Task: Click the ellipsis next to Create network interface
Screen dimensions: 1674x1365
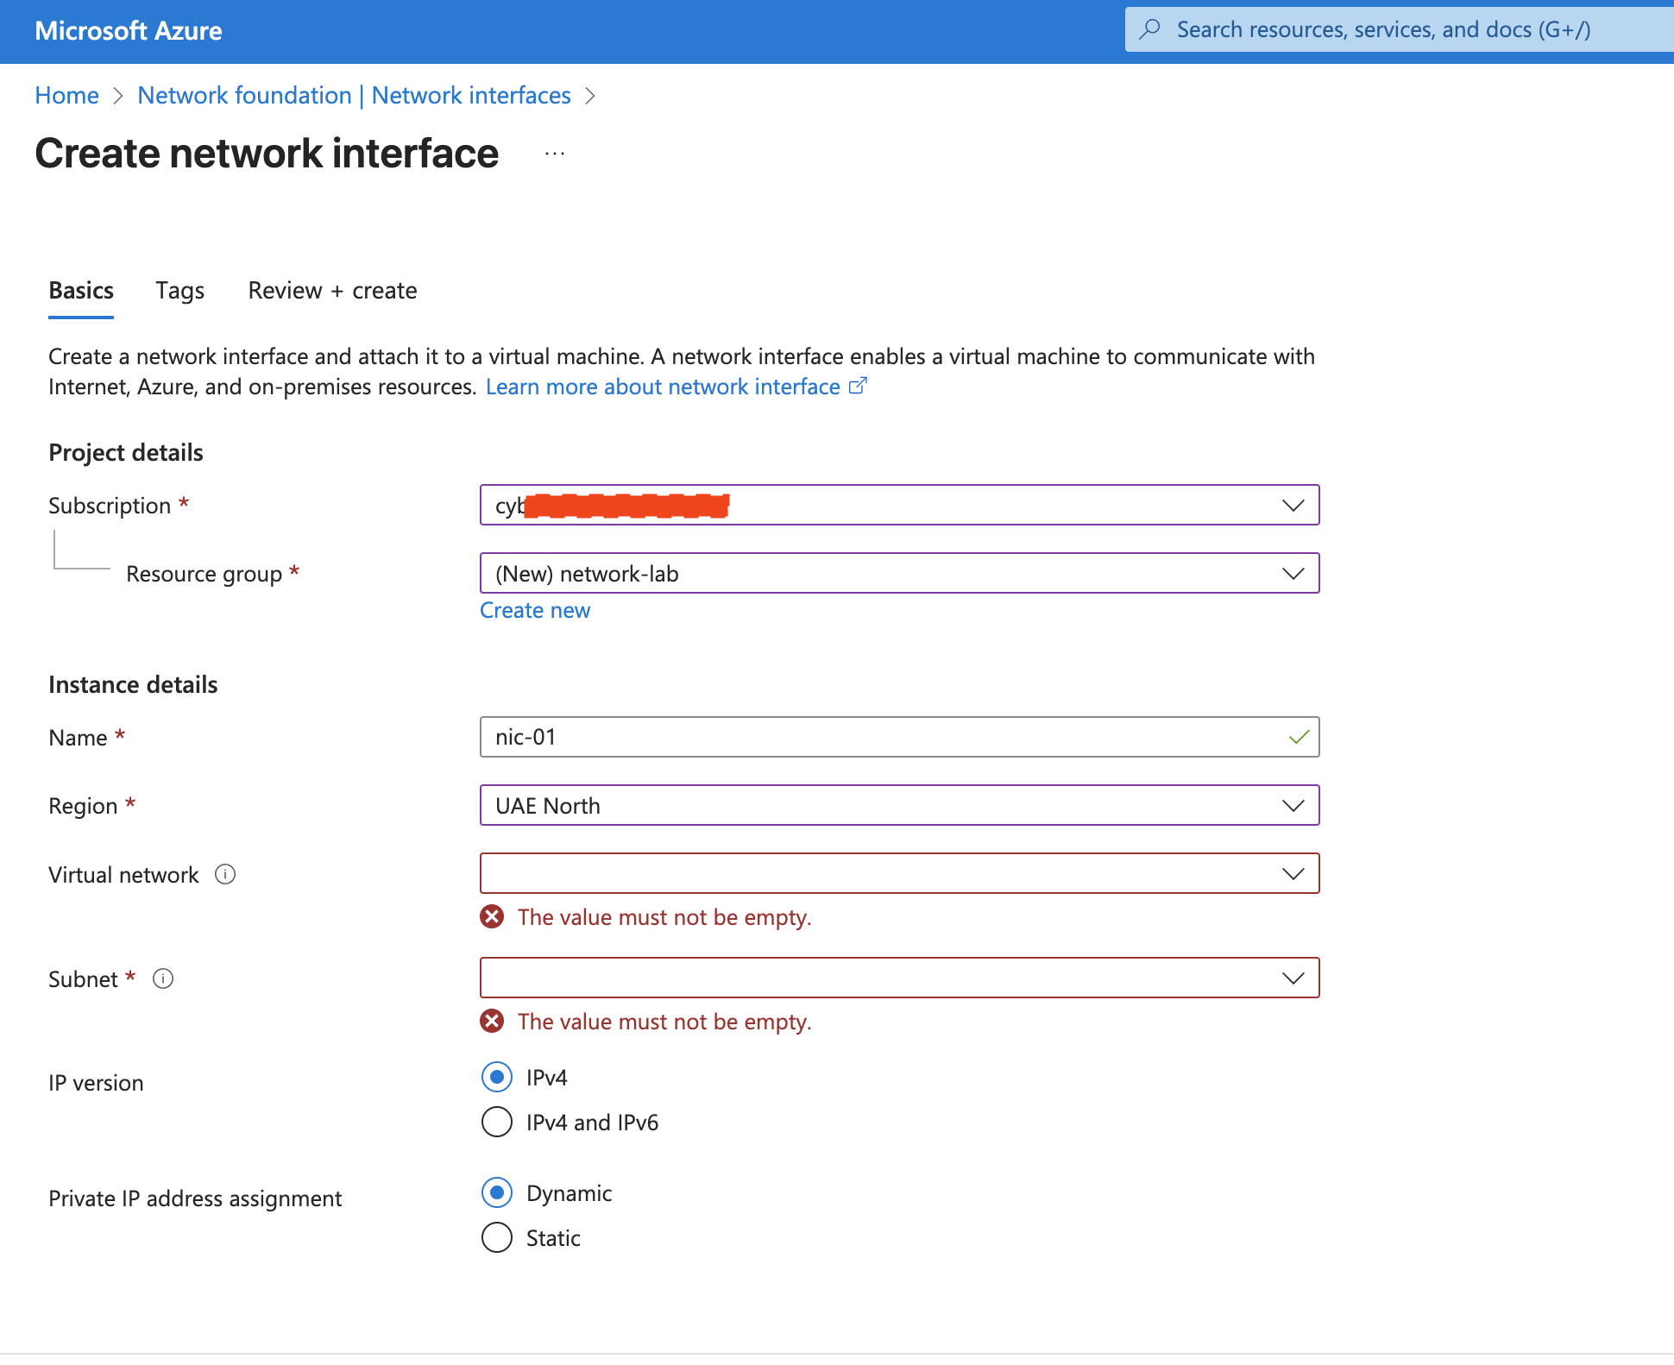Action: click(x=555, y=153)
